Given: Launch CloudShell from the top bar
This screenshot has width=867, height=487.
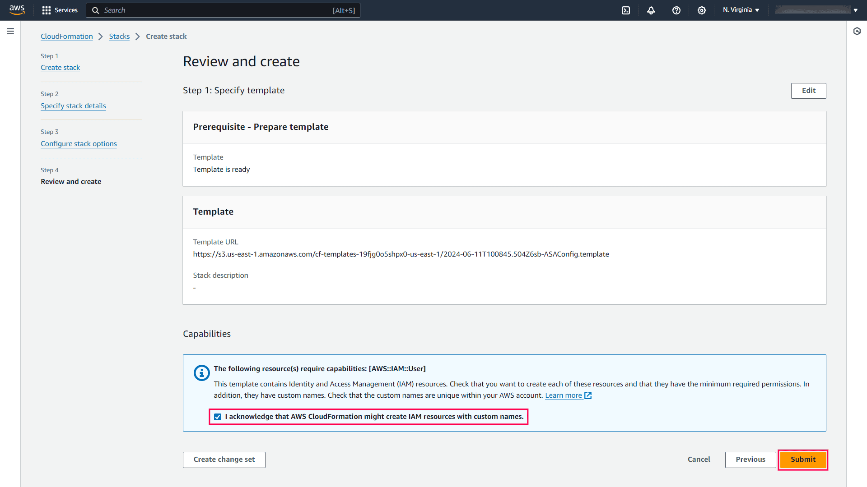Looking at the screenshot, I should 626,10.
